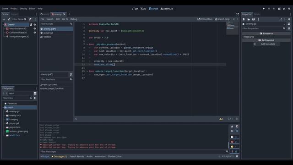The image size is (293, 165).
Task: Run a custom scene icon
Action: [284, 9]
